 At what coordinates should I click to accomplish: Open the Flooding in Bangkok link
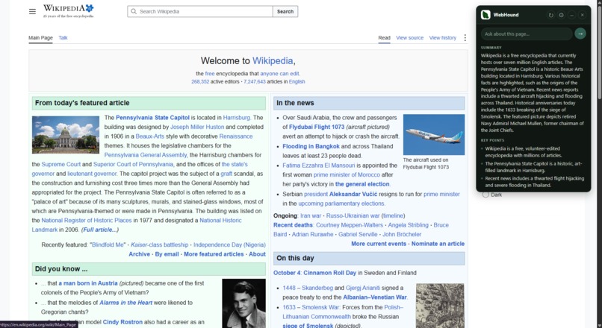pyautogui.click(x=311, y=146)
